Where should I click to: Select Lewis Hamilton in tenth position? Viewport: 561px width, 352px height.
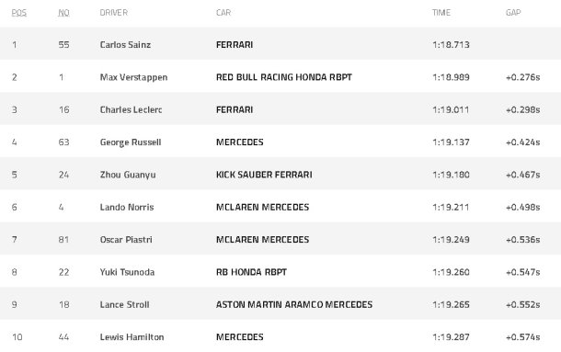click(x=132, y=337)
